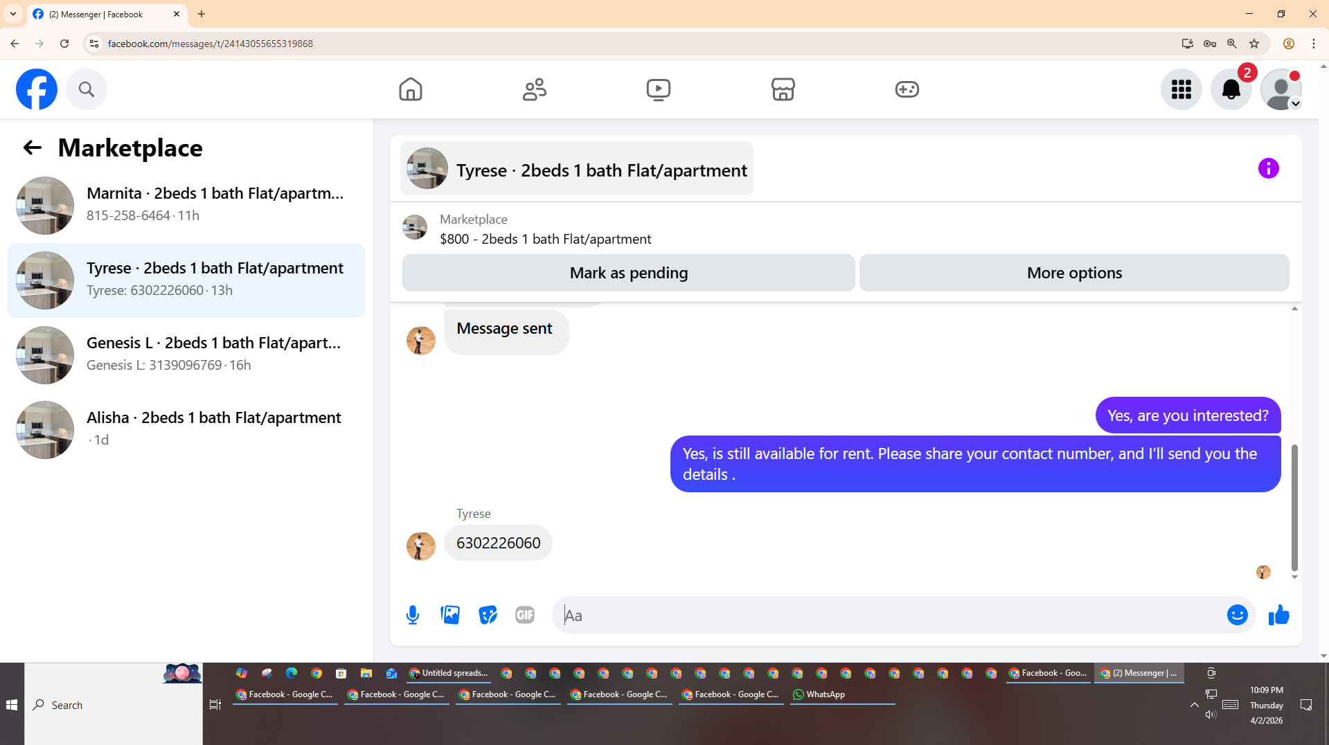The image size is (1329, 745).
Task: Click the "Yes, are you interested?" bubble
Action: coord(1188,415)
